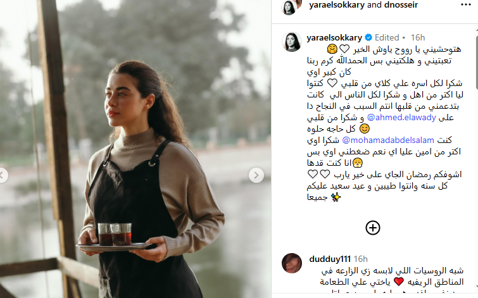The height and width of the screenshot is (298, 478).
Task: Click yaraelsokkary username in the caption
Action: (x=334, y=37)
